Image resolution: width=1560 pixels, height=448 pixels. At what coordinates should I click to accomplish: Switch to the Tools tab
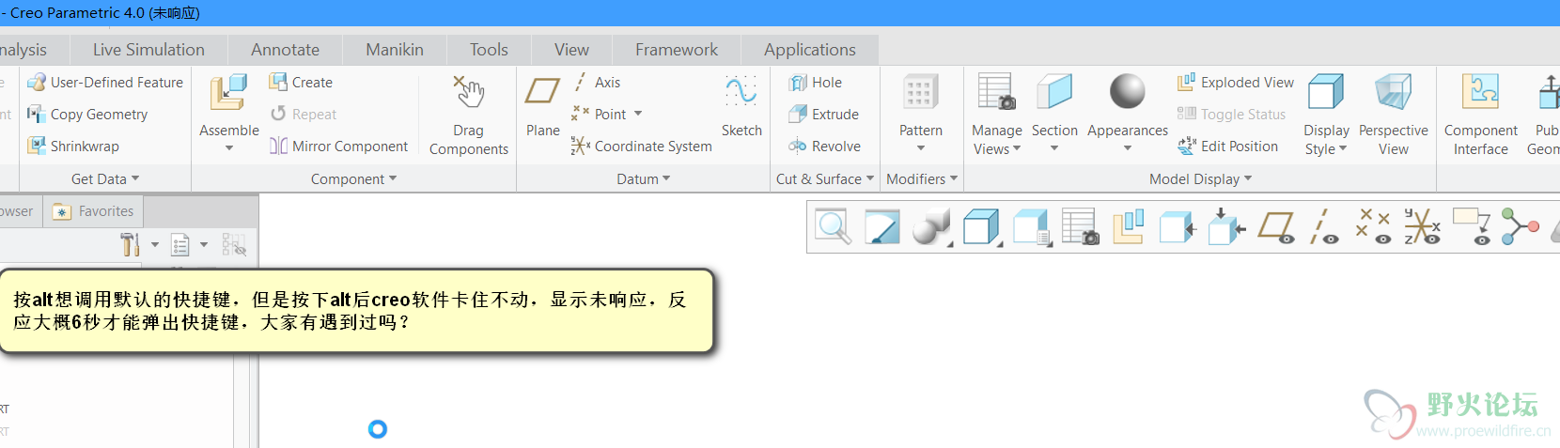(489, 50)
